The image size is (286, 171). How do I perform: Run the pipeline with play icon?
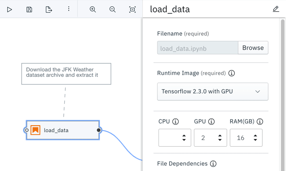pos(9,9)
